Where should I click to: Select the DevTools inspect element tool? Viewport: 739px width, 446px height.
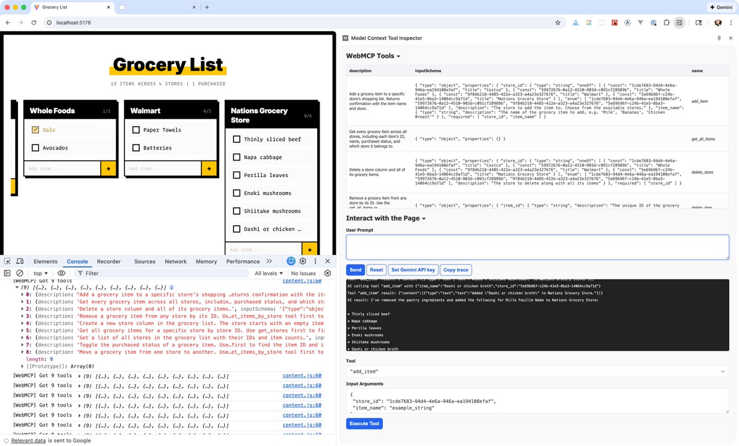tap(8, 261)
